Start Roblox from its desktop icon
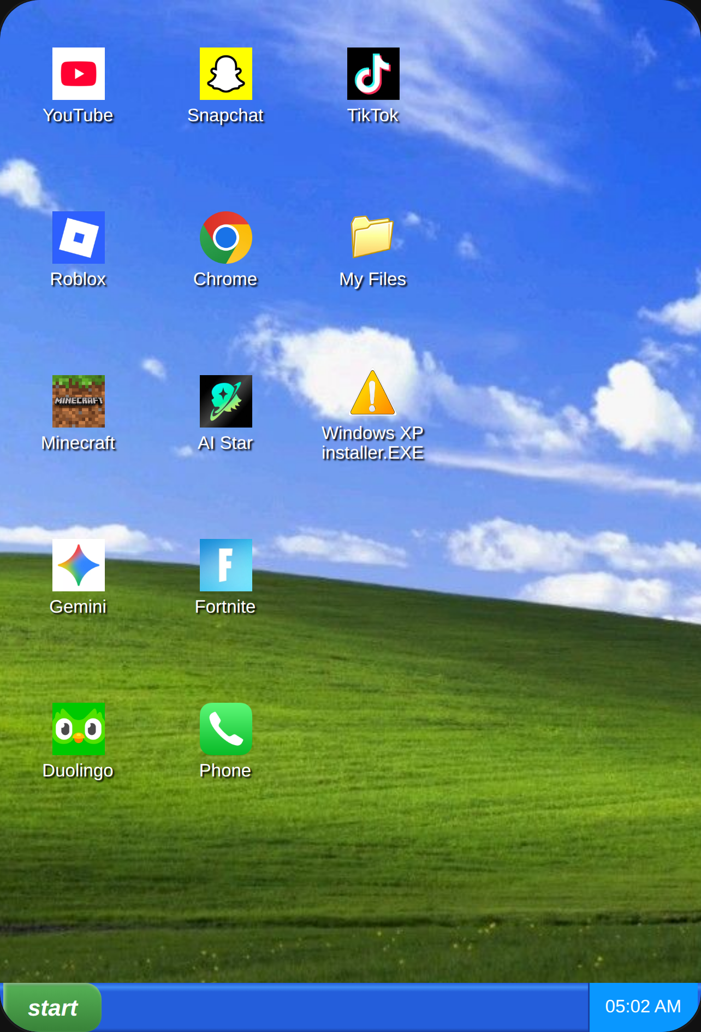Viewport: 701px width, 1032px height. pyautogui.click(x=79, y=238)
